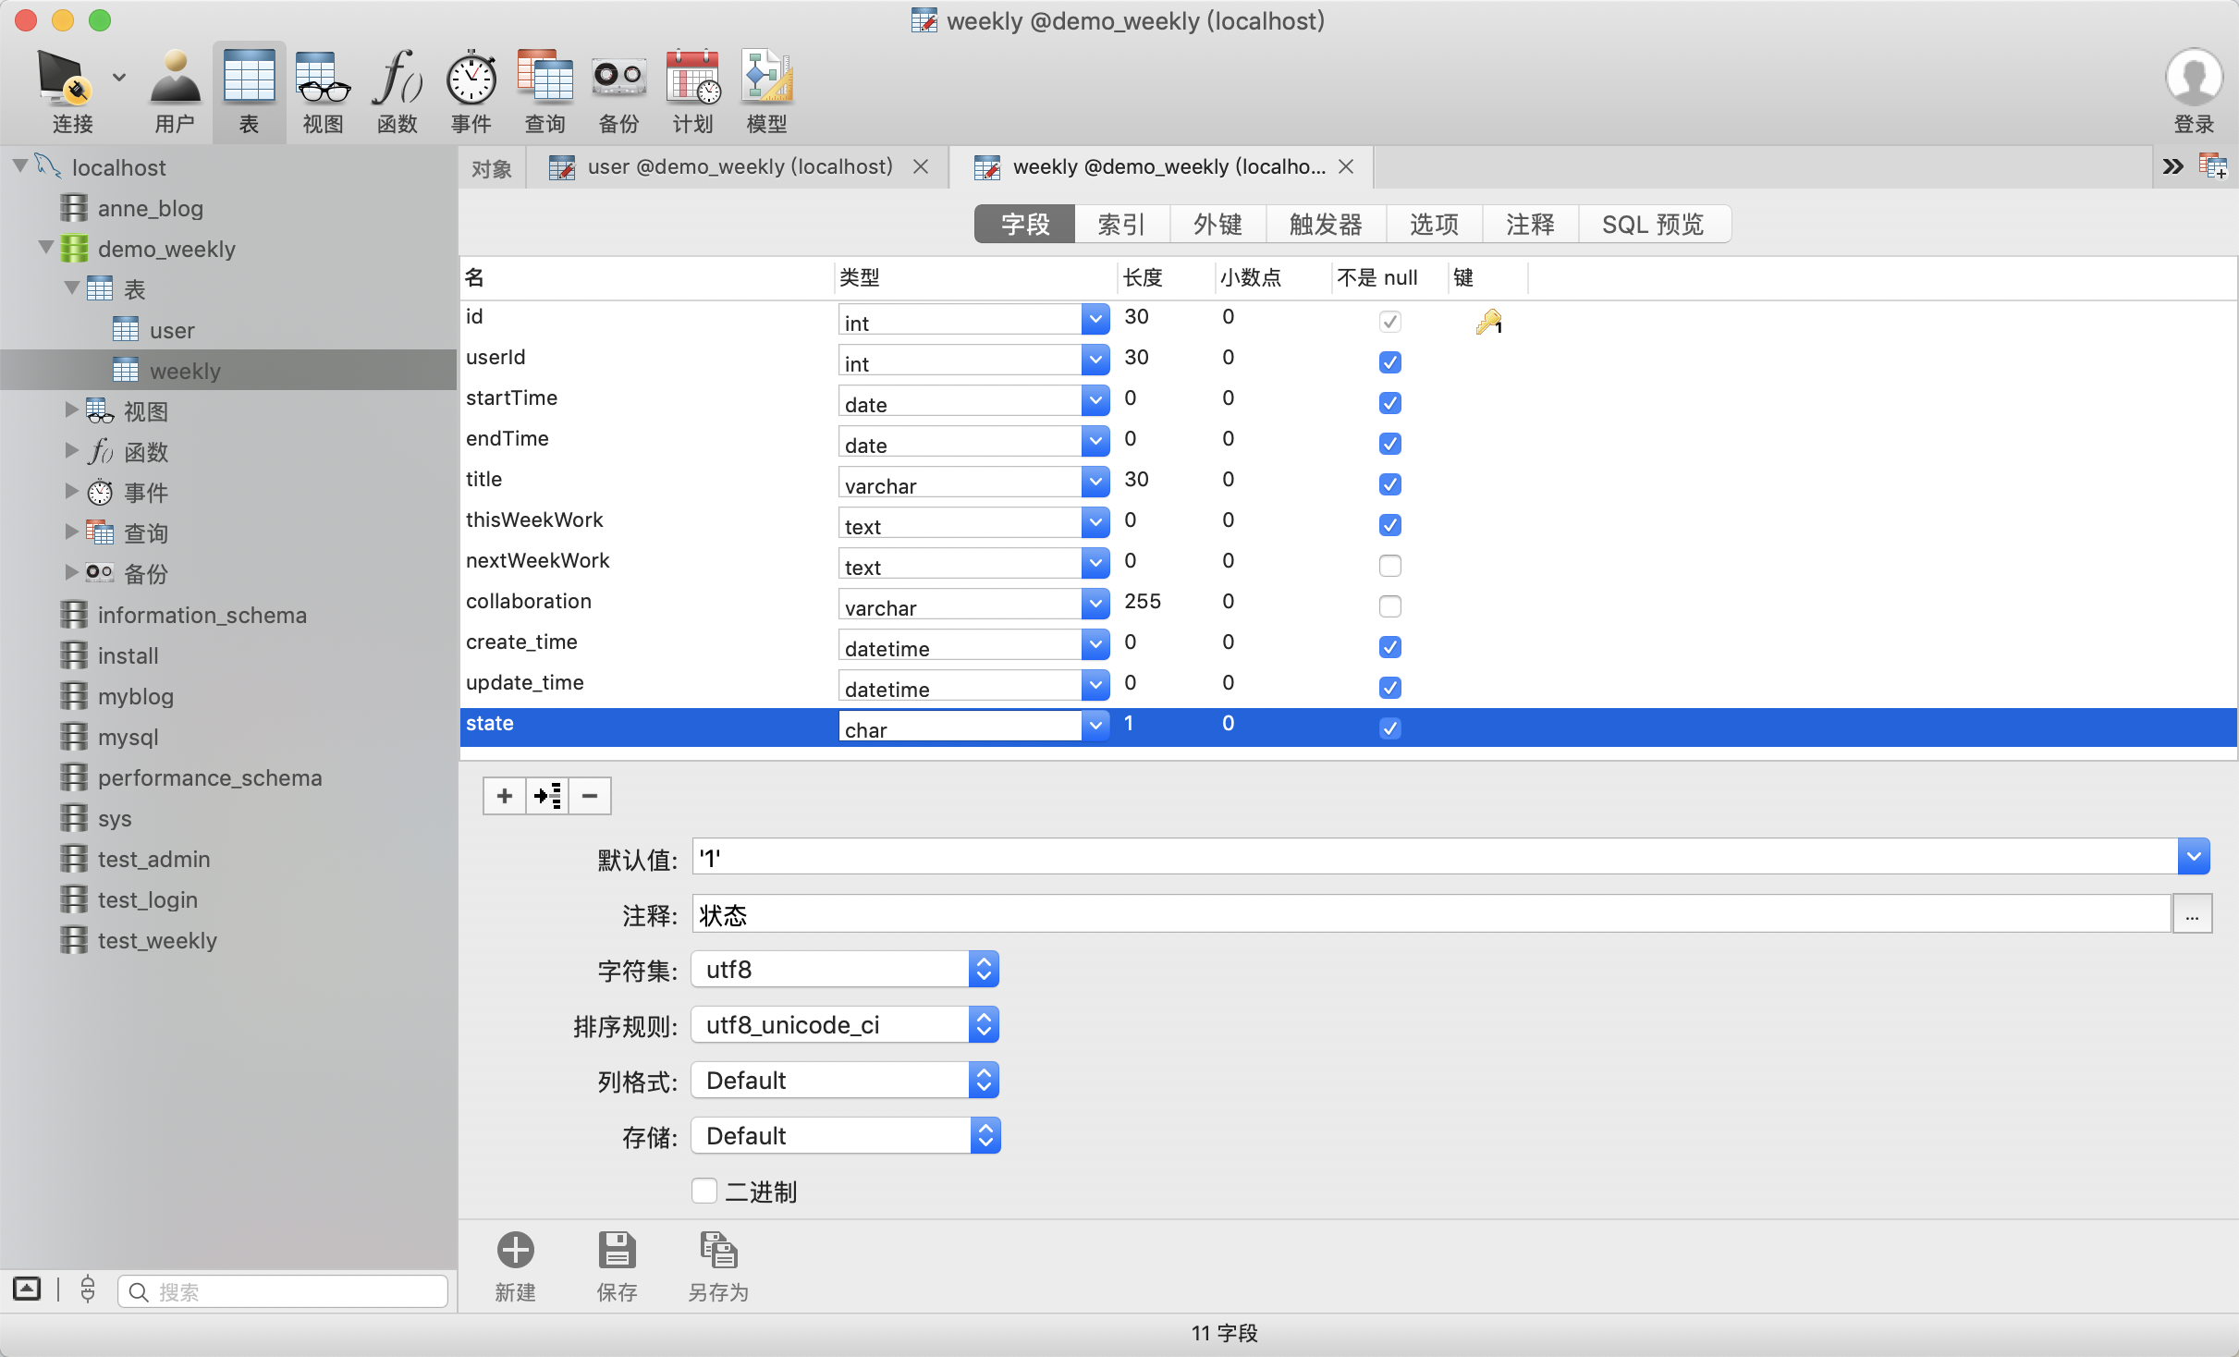Uncheck not null for title field

pos(1389,484)
